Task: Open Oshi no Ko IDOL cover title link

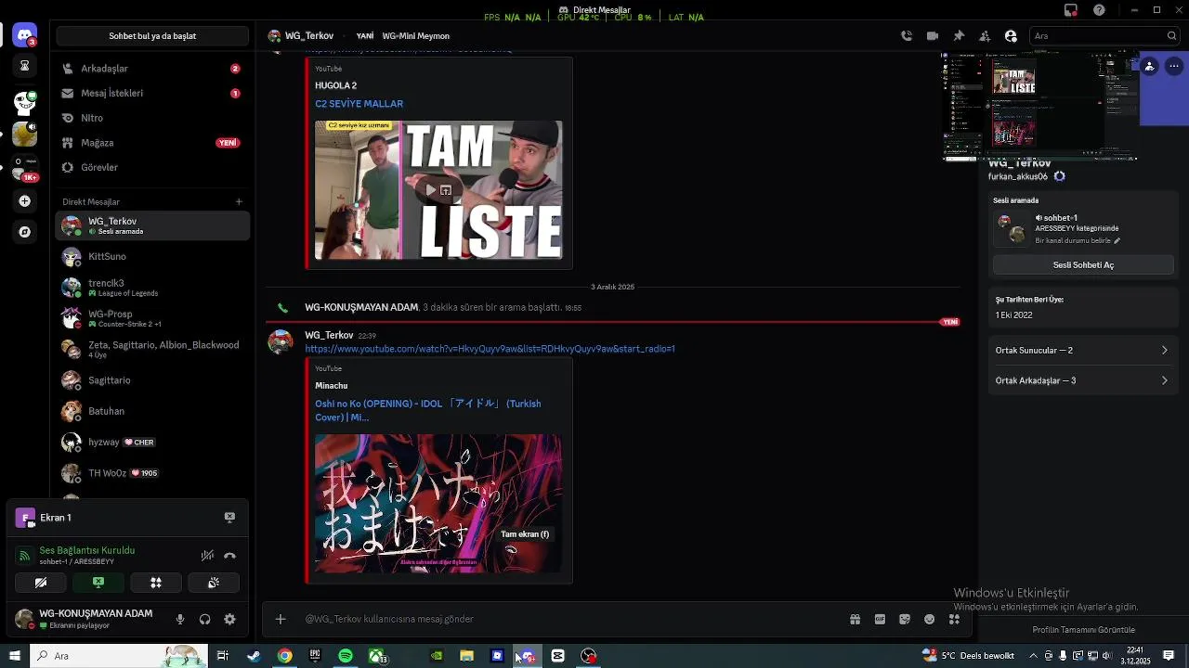Action: [427, 410]
